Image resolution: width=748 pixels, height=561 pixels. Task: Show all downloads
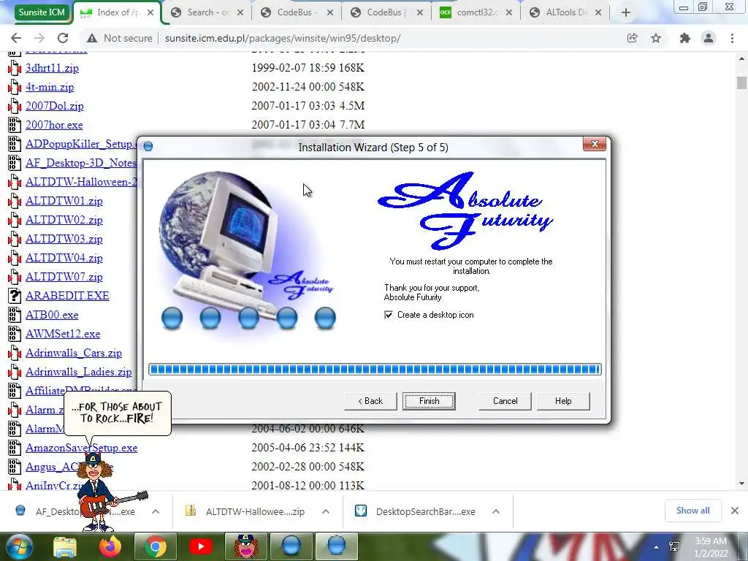click(x=692, y=511)
